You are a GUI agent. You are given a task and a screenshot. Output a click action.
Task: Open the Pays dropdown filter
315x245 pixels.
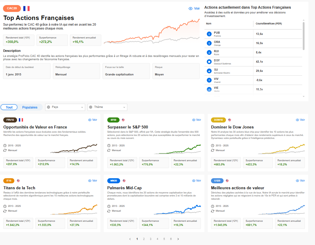65,107
